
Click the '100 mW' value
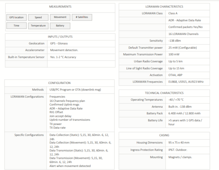click(x=174, y=54)
